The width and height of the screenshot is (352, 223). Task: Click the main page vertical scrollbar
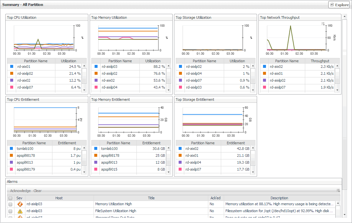[344, 99]
